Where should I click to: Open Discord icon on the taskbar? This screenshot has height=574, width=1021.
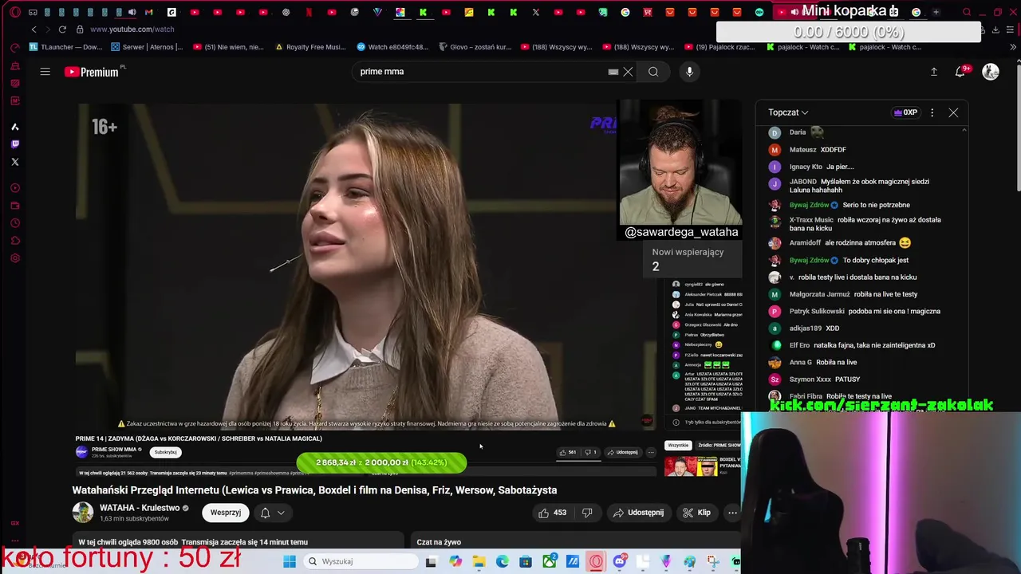pos(620,561)
